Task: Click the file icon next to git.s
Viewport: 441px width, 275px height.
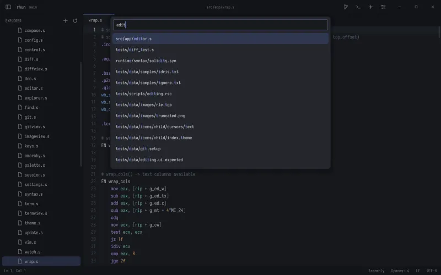Action: 20,117
